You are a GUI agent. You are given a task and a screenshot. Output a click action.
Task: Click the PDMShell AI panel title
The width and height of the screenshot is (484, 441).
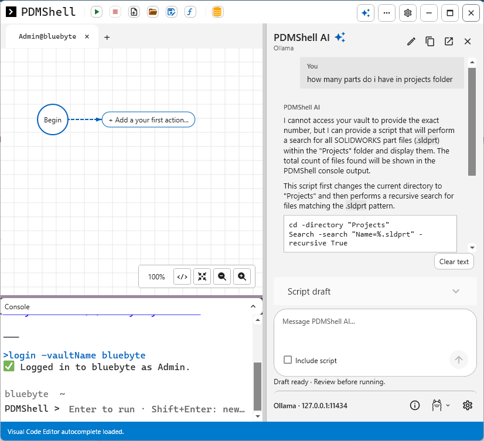(x=302, y=37)
